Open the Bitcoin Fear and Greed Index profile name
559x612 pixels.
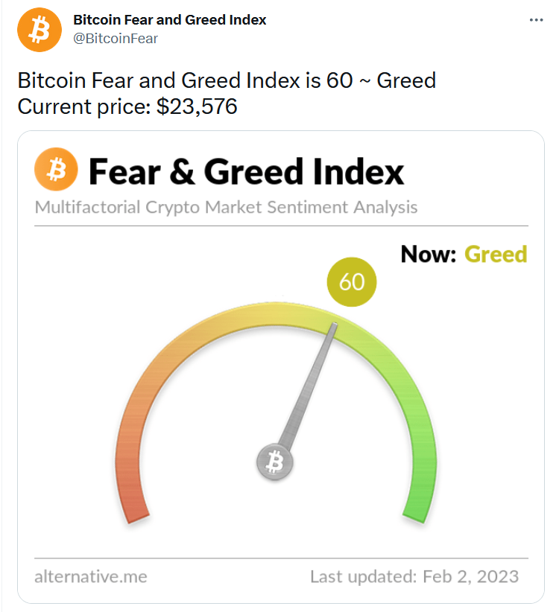[169, 19]
